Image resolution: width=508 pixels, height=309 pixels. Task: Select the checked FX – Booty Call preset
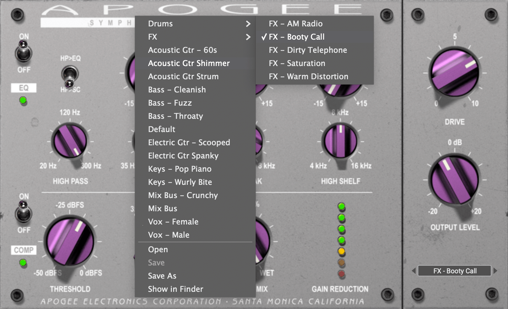(315, 37)
